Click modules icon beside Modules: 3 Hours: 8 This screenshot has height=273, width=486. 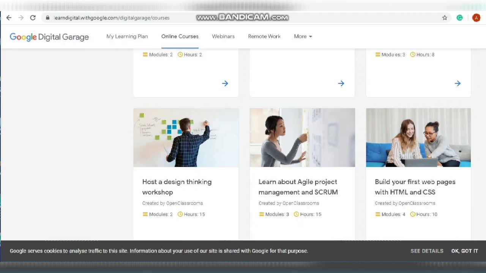pos(378,55)
